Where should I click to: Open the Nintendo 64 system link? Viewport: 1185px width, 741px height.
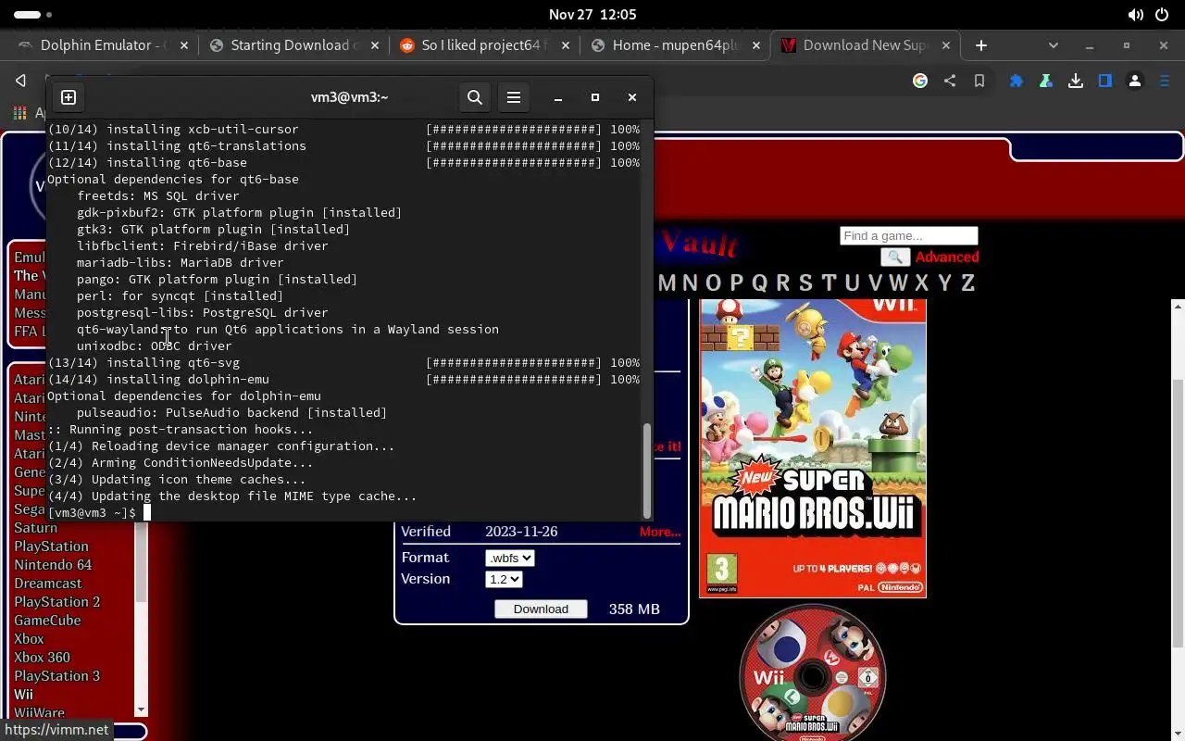click(x=53, y=565)
